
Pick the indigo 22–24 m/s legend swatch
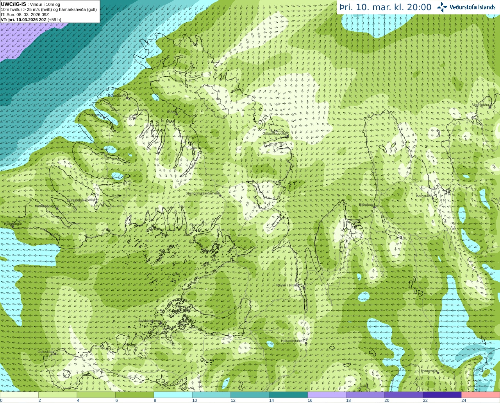(x=442, y=395)
